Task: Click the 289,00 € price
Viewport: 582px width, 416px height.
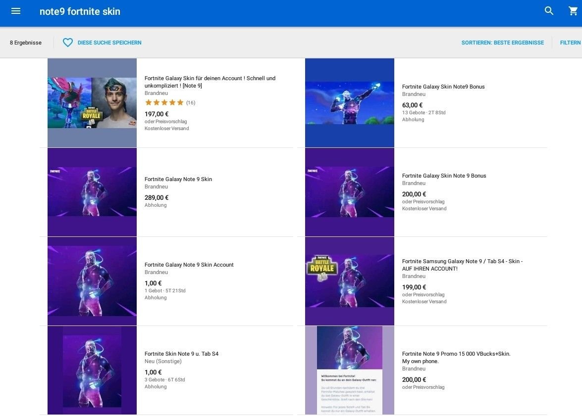Action: 157,198
